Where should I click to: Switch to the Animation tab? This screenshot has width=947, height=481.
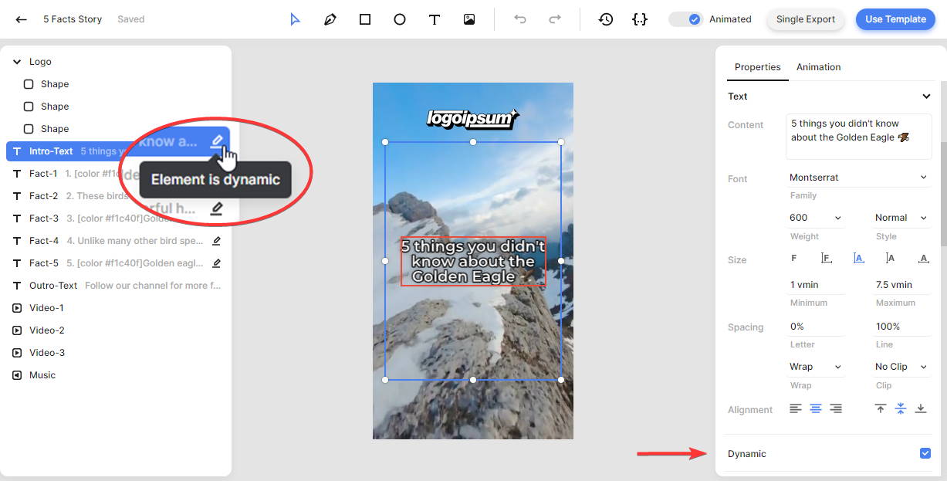(818, 67)
